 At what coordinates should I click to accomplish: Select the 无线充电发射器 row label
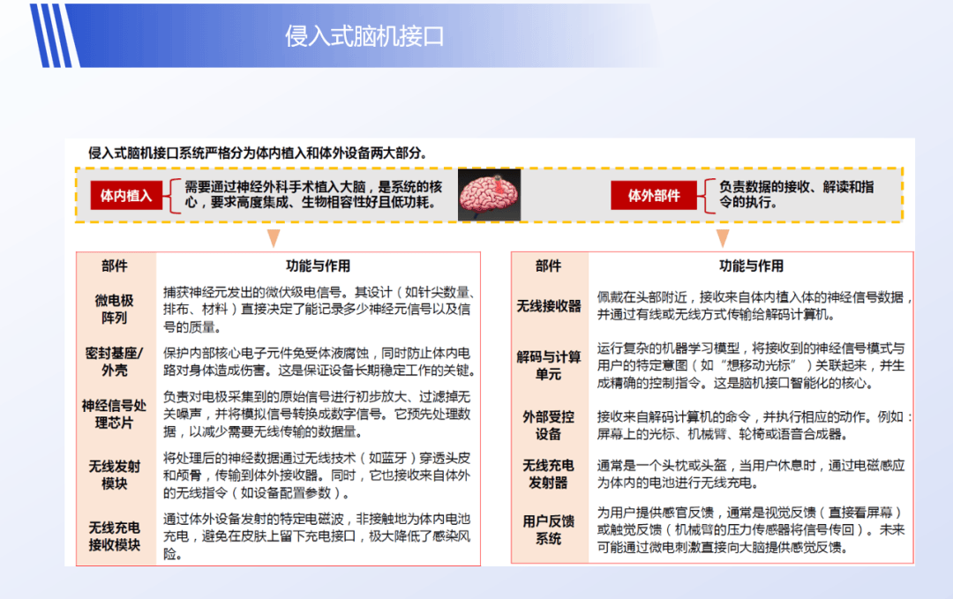(x=548, y=474)
